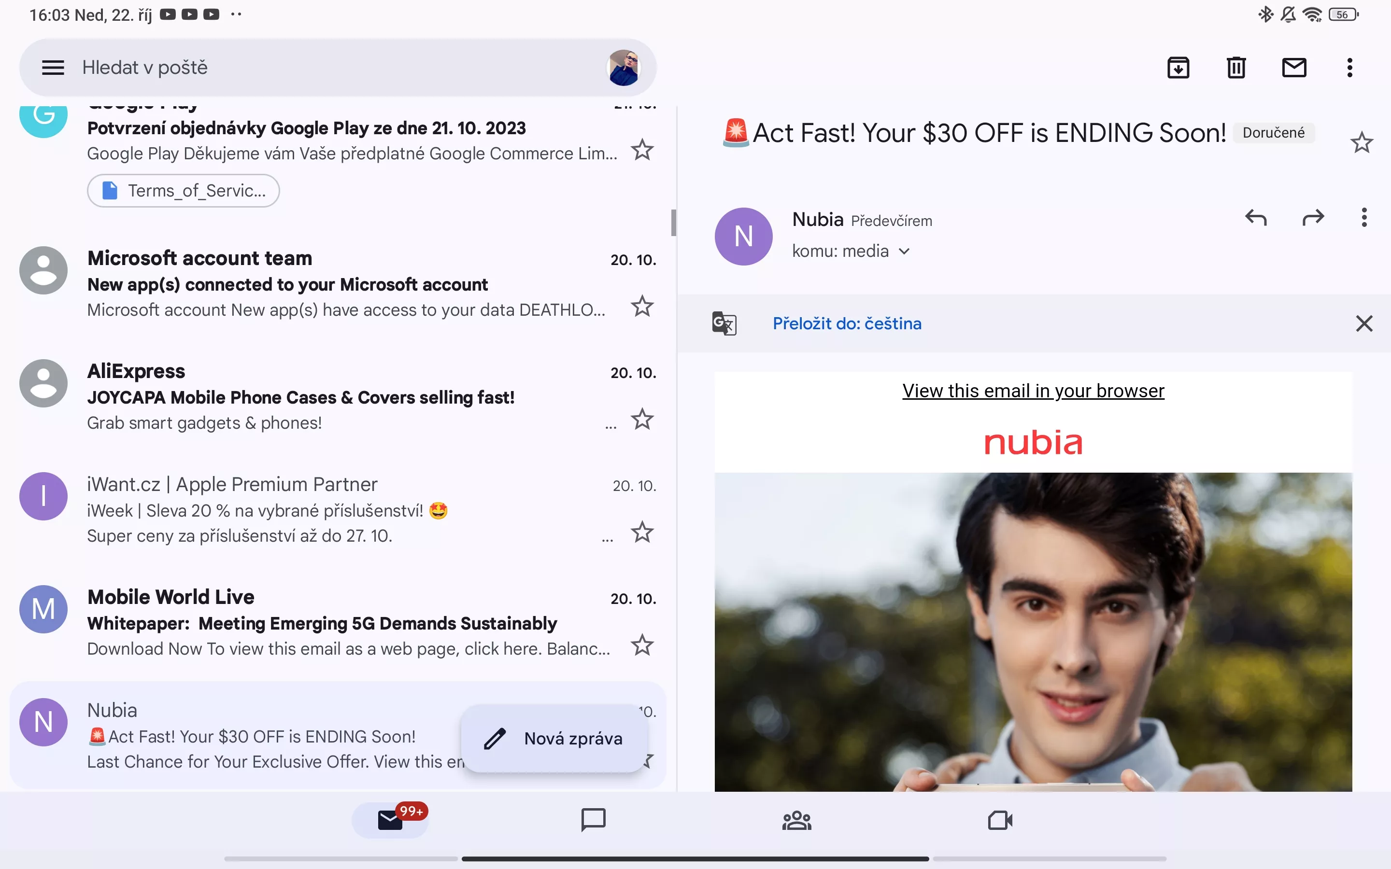Select the iWant.cz purple I avatar

coord(43,496)
